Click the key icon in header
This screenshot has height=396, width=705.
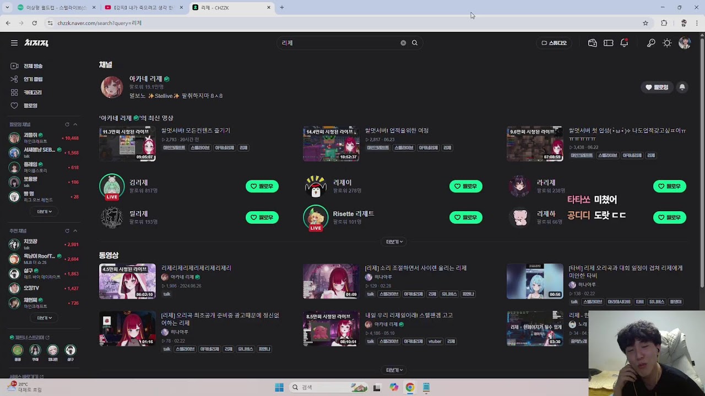pos(651,43)
